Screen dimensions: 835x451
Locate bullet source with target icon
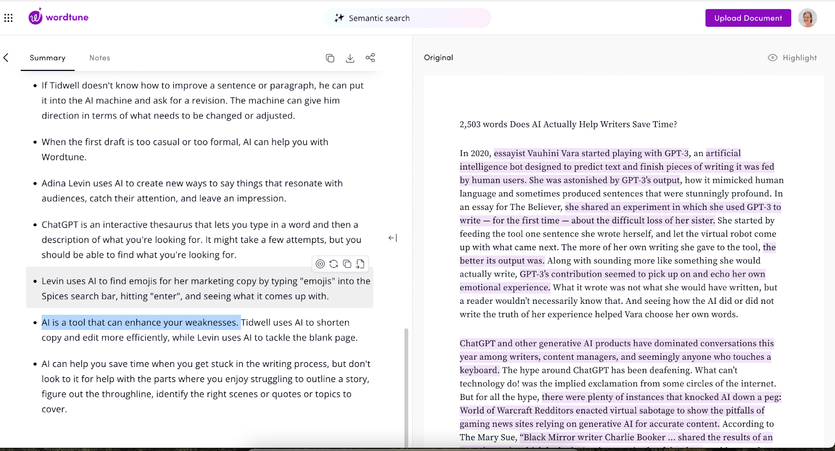click(x=320, y=264)
